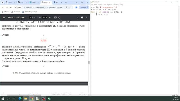Bookmark this page with star icon

pyautogui.click(x=70, y=7)
